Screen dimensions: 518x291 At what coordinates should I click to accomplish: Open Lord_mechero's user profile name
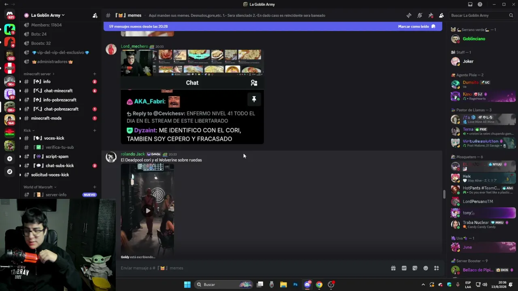click(x=134, y=46)
